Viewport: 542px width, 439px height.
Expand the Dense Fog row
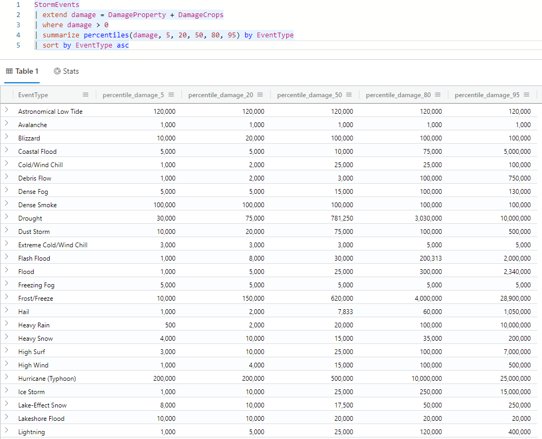point(6,190)
